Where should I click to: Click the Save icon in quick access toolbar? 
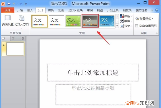9,4
